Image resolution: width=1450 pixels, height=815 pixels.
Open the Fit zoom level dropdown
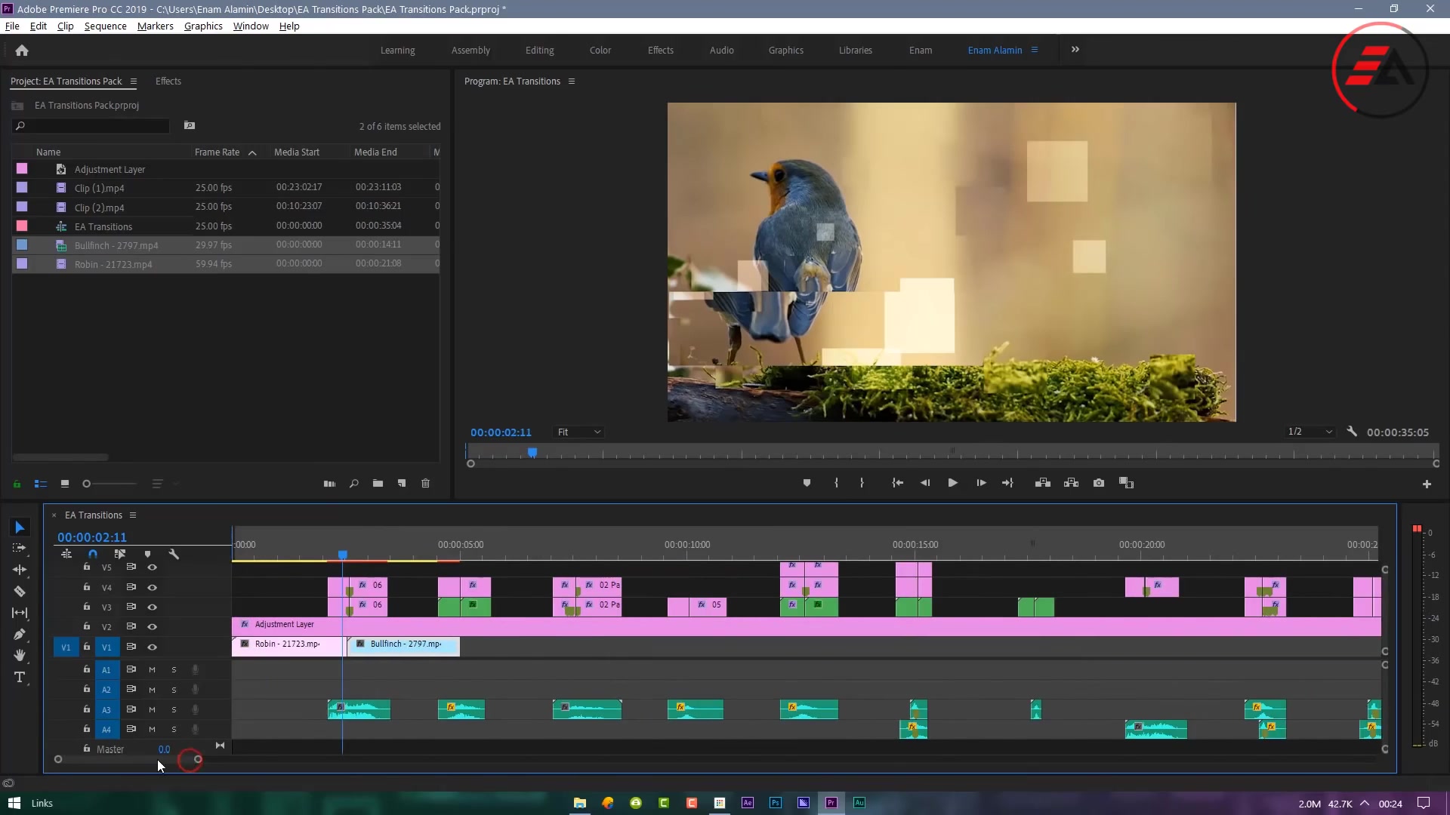coord(579,432)
